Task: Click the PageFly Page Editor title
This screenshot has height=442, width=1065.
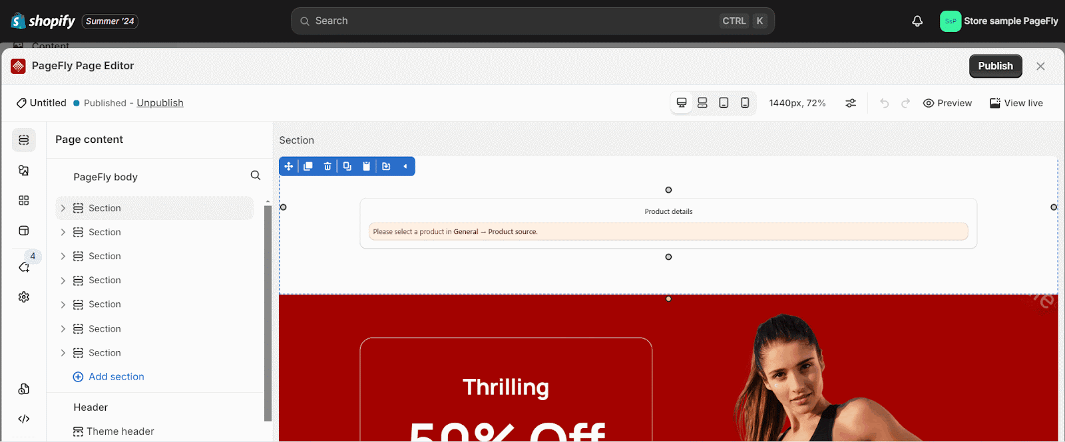Action: point(83,66)
